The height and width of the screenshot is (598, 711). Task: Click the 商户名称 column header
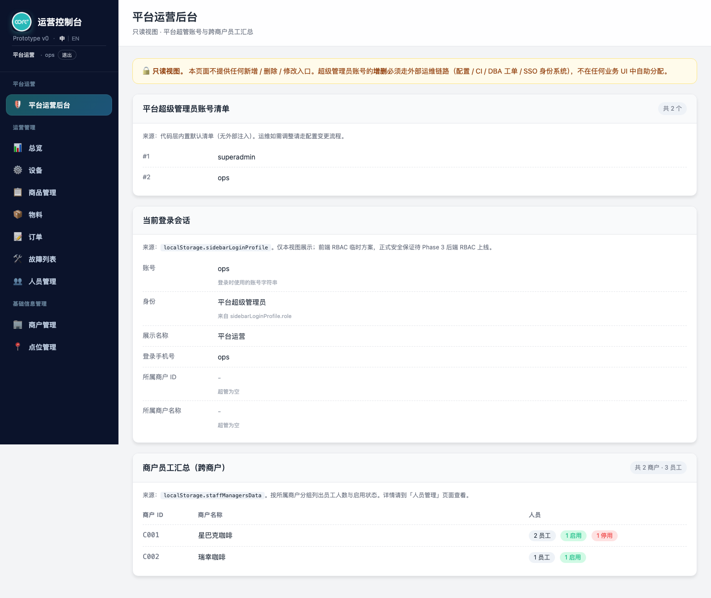(x=210, y=515)
